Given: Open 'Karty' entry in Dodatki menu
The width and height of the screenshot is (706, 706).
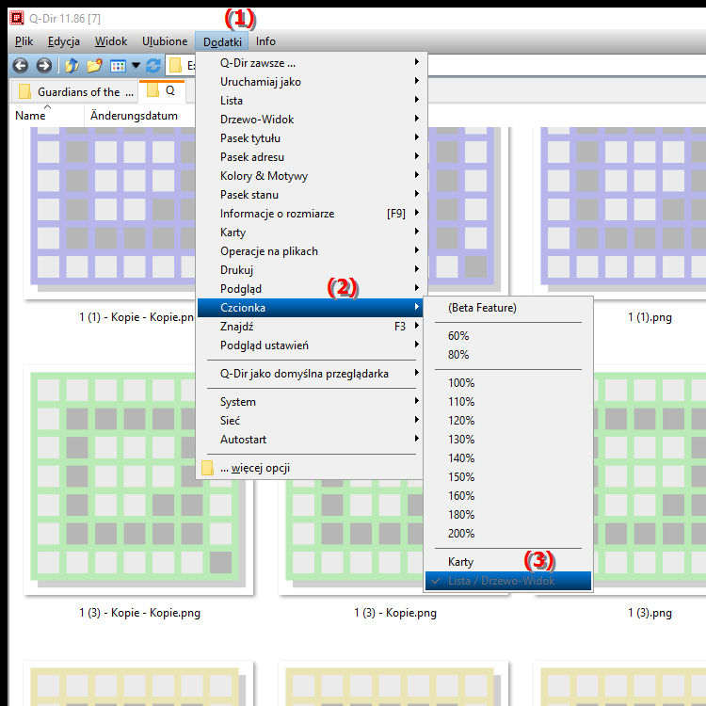Looking at the screenshot, I should click(312, 233).
